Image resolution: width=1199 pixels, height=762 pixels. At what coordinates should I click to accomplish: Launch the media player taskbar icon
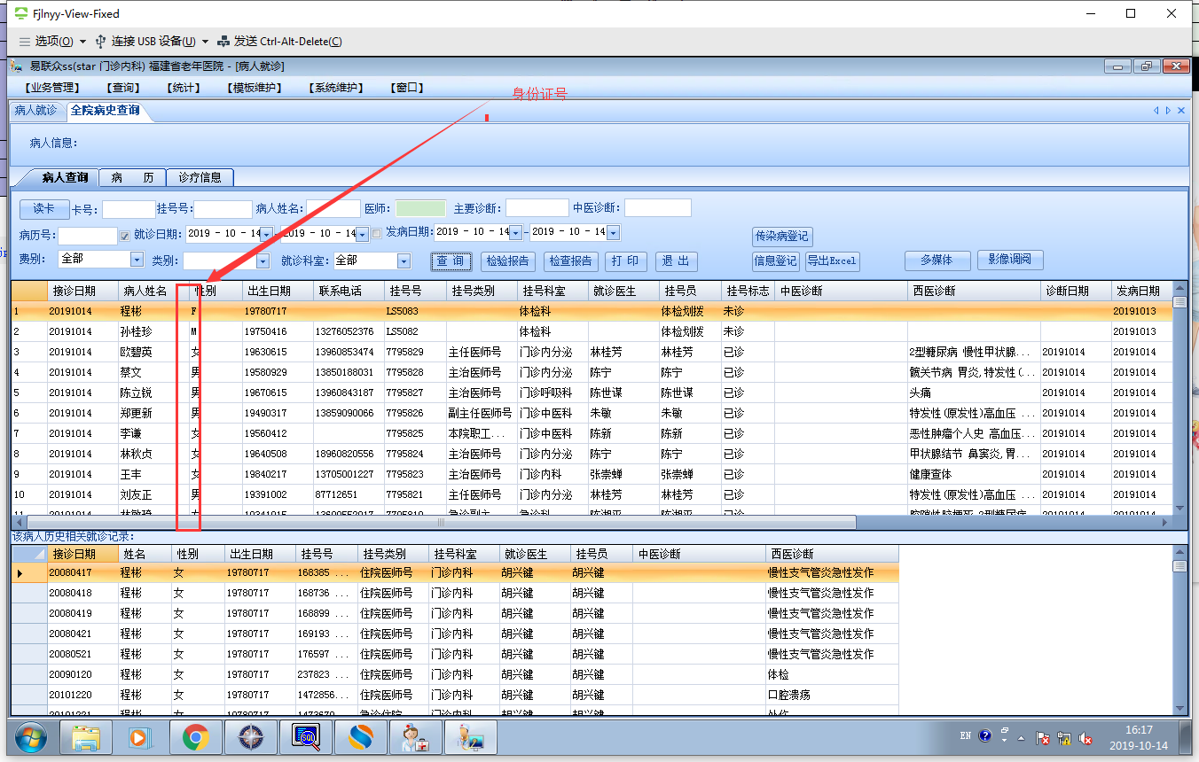click(x=138, y=737)
